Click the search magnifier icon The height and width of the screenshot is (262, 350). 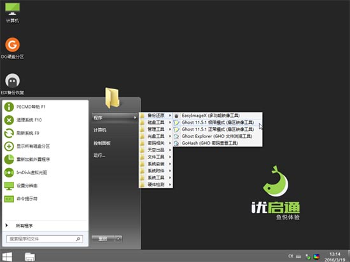click(x=78, y=239)
